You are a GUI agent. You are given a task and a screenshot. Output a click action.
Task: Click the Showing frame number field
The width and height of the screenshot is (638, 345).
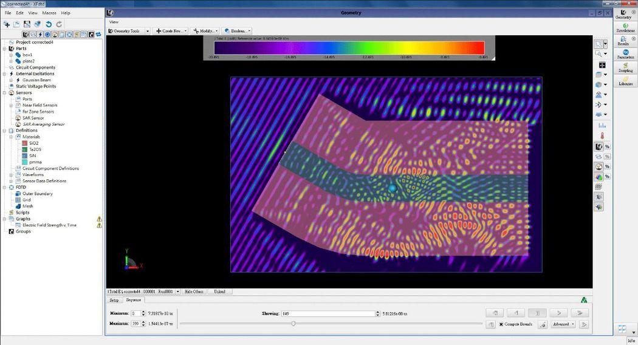pos(328,313)
